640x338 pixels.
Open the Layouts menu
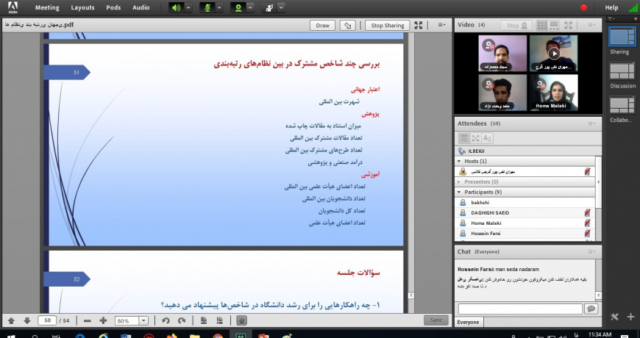click(82, 8)
